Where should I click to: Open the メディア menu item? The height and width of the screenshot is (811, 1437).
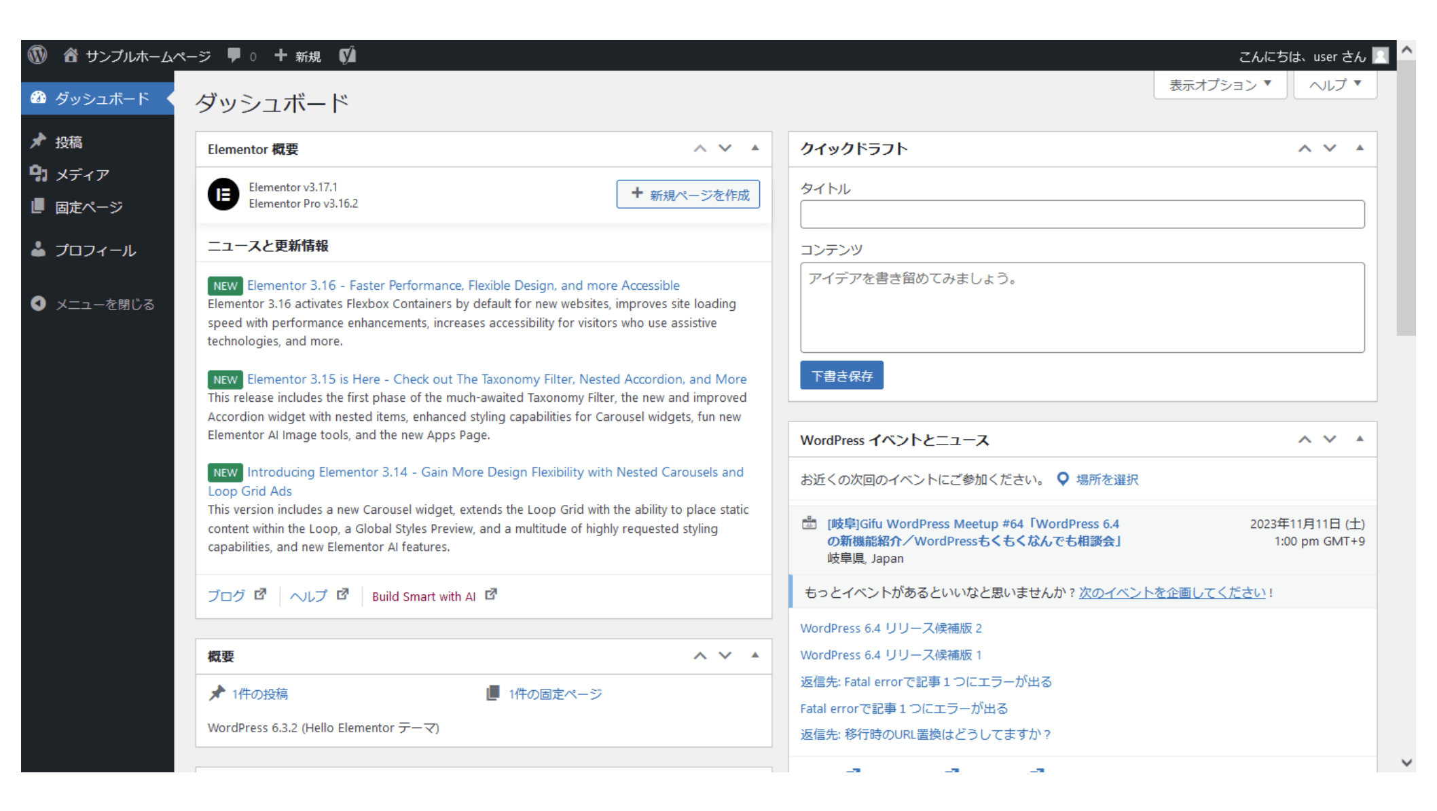(x=81, y=174)
